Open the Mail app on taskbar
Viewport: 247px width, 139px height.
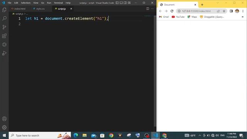click(93, 136)
